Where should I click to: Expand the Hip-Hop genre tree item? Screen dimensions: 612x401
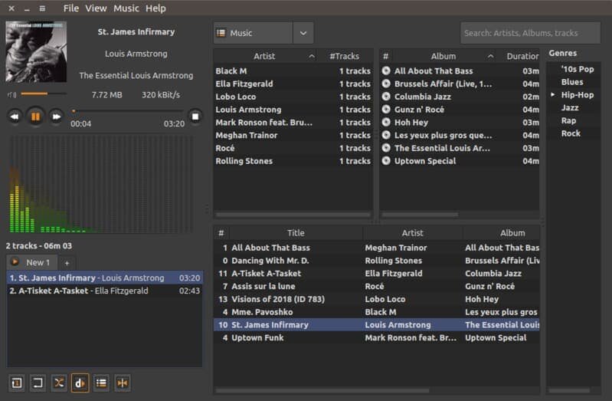(553, 94)
